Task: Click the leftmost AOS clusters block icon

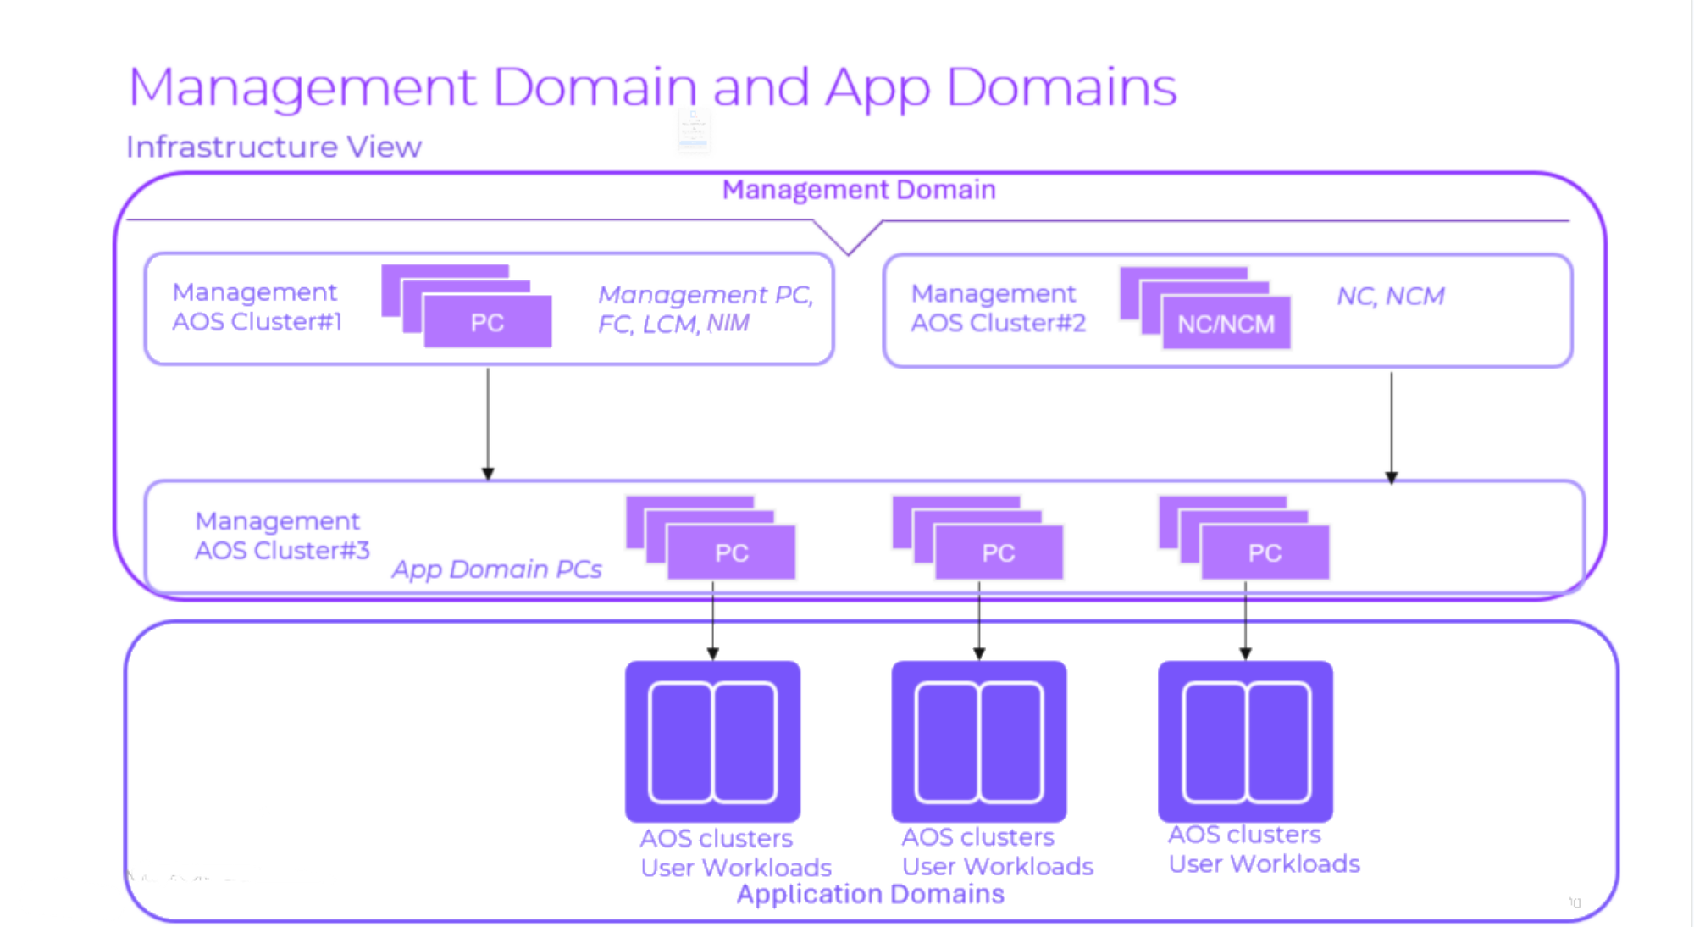Action: [x=712, y=741]
